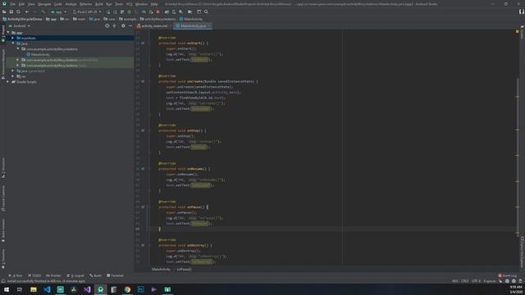Open the Build menu

(x=98, y=4)
